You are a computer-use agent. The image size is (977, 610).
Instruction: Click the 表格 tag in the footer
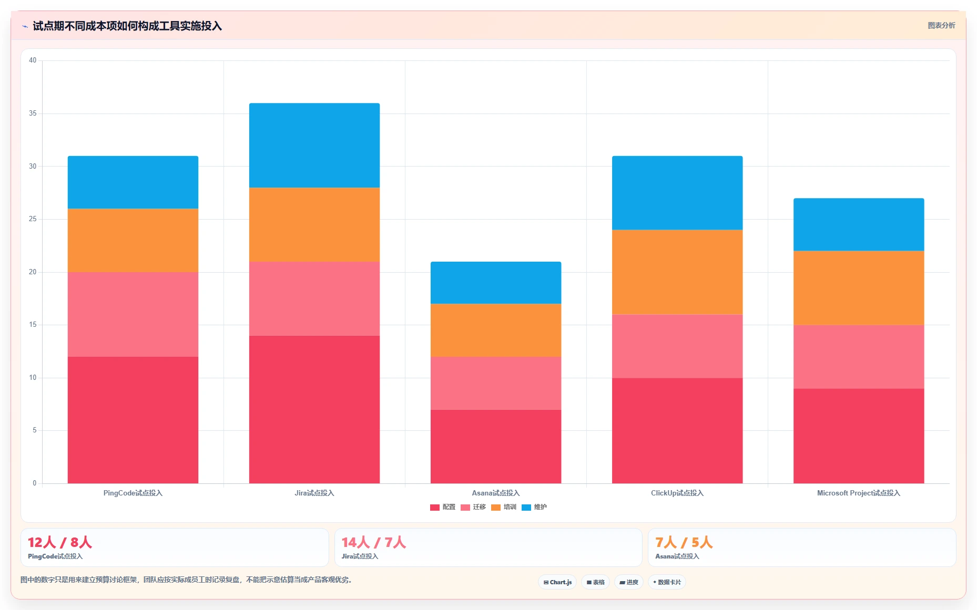pos(595,582)
